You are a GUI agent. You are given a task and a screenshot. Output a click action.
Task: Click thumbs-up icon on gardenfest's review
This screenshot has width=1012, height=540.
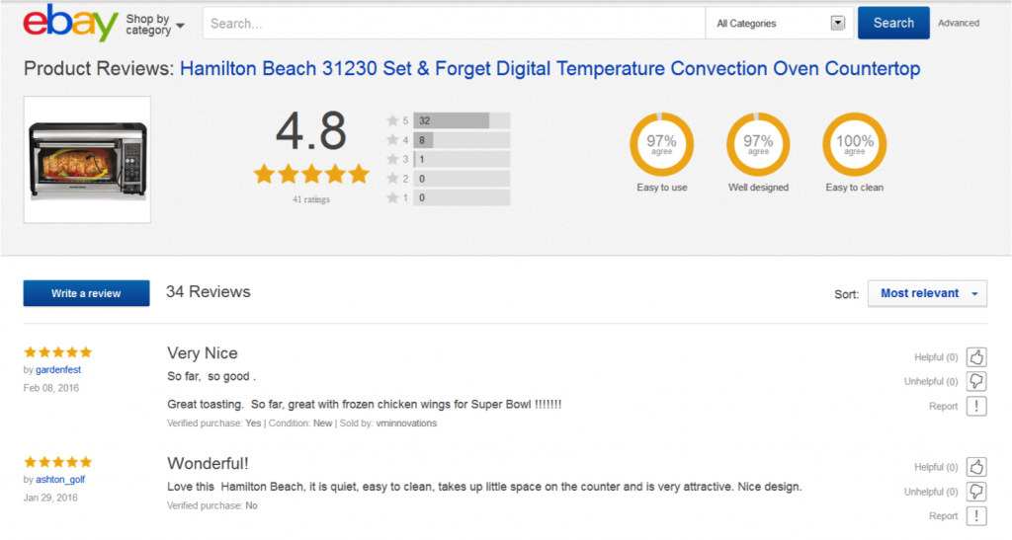976,357
